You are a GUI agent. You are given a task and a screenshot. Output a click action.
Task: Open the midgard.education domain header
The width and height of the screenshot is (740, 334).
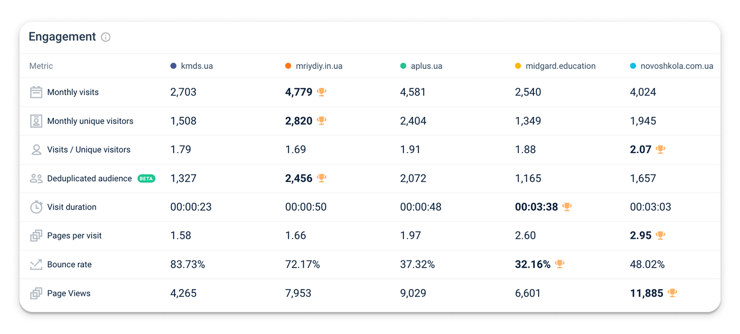coord(555,66)
